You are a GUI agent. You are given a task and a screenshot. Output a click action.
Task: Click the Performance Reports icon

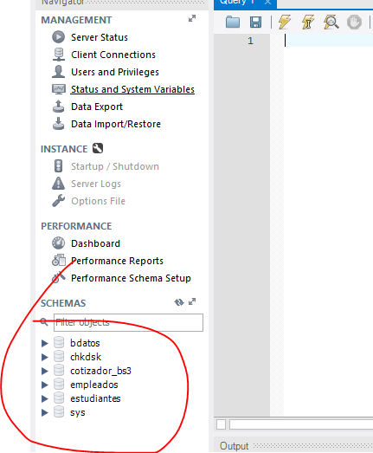[x=59, y=261]
